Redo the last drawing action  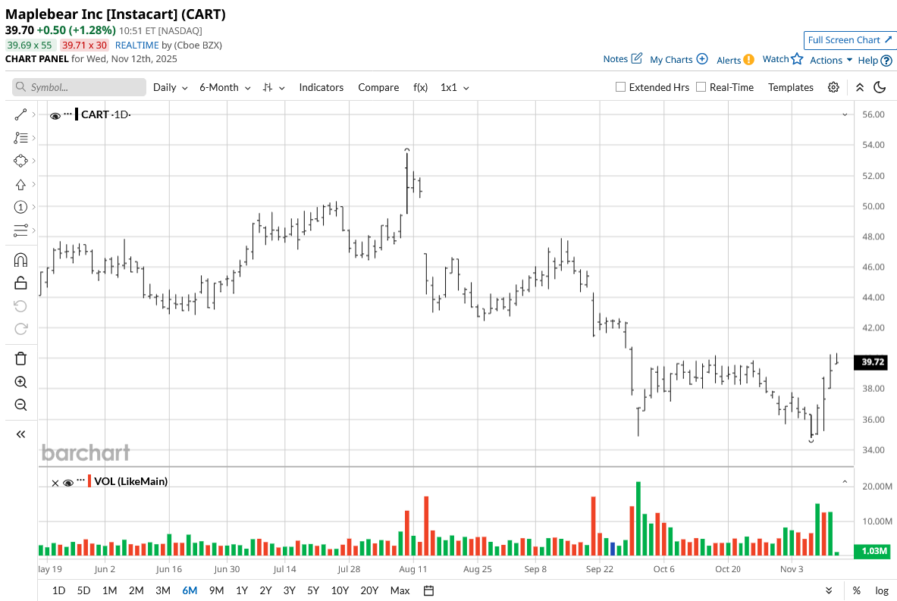(x=20, y=329)
